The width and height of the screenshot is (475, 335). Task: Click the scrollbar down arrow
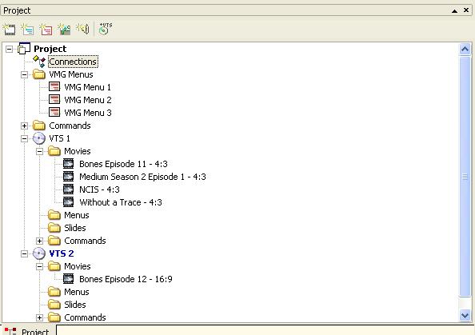click(465, 316)
